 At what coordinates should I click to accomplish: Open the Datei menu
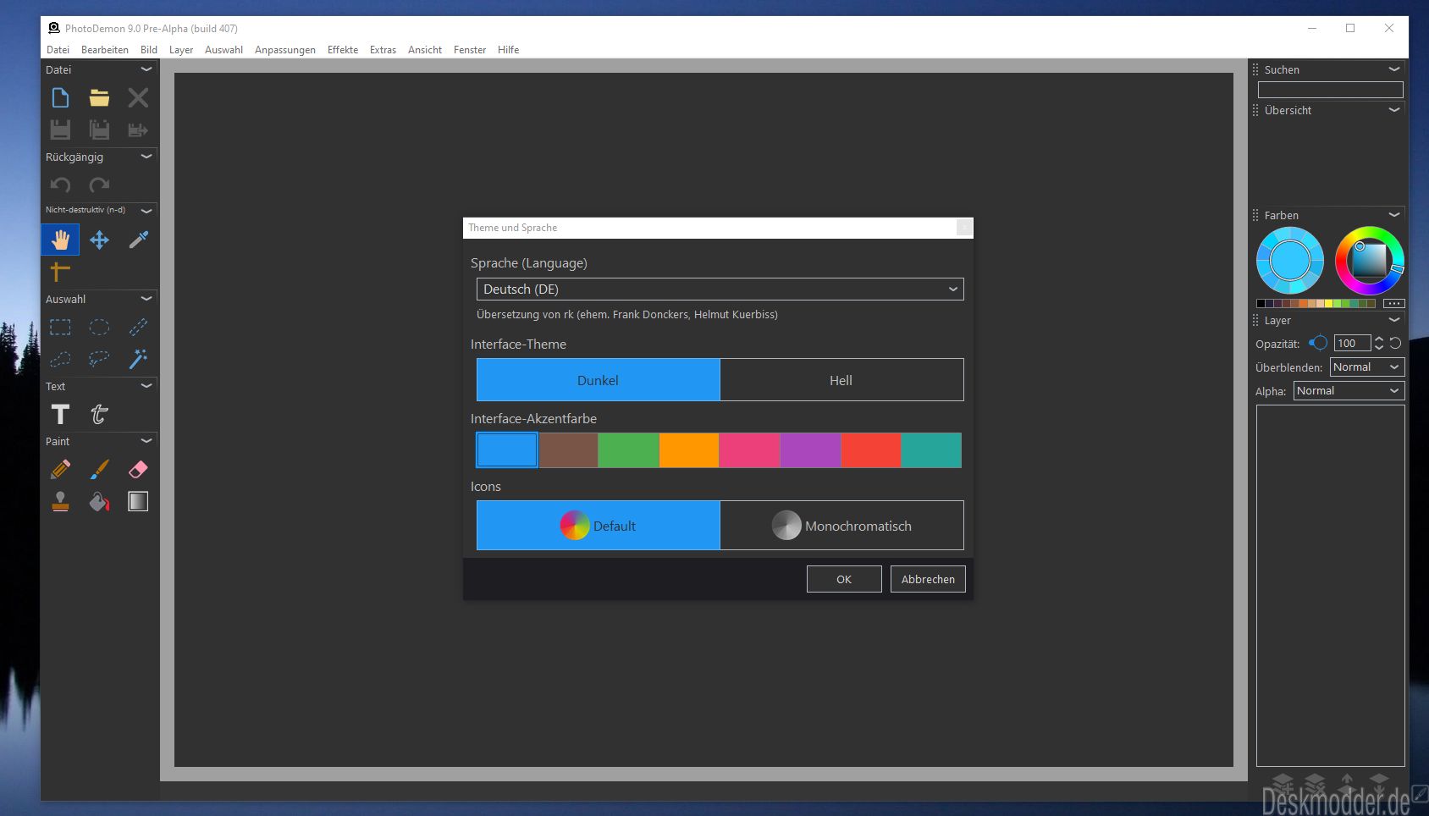tap(58, 50)
